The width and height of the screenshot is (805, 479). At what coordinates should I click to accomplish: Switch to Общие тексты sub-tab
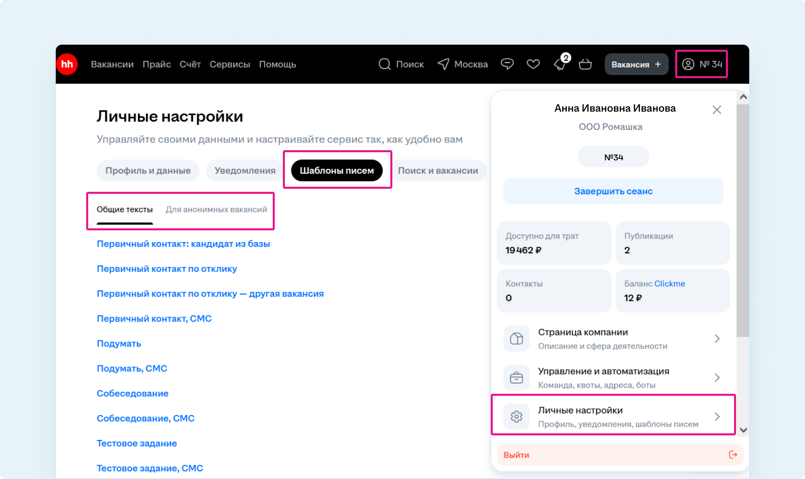(125, 210)
